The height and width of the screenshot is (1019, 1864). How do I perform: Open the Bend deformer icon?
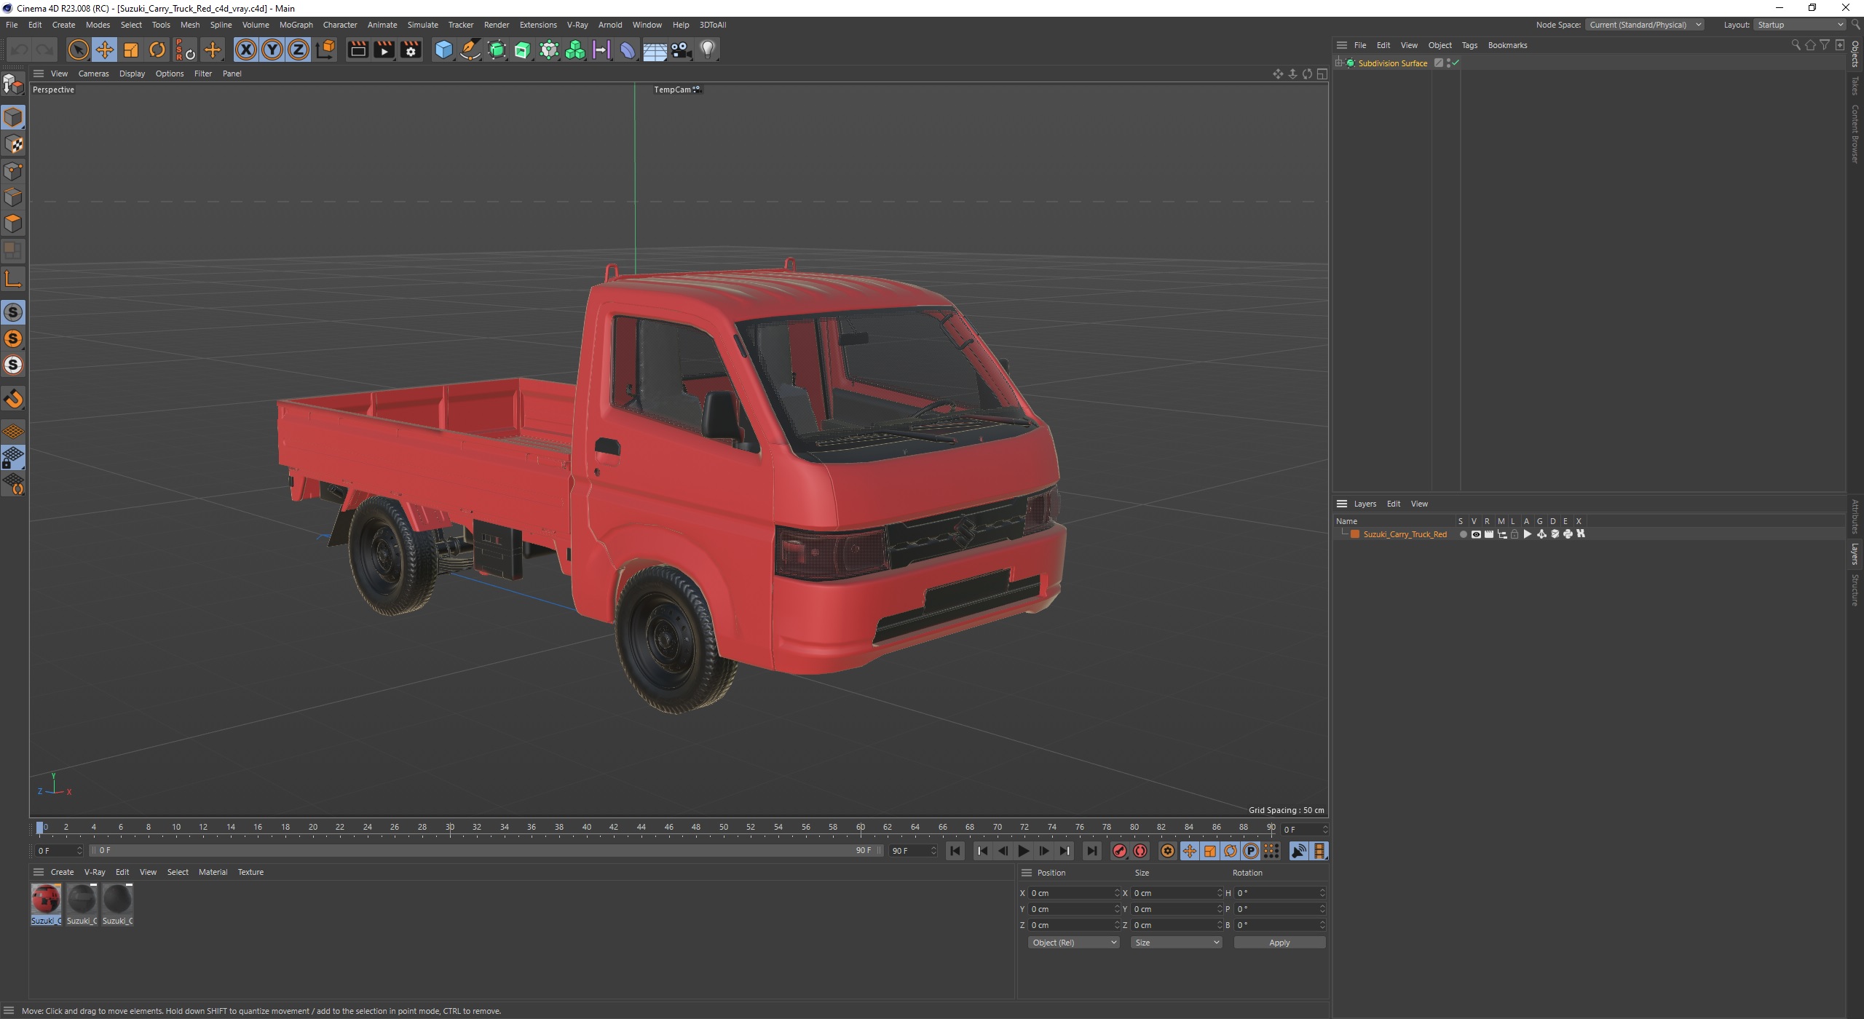628,49
